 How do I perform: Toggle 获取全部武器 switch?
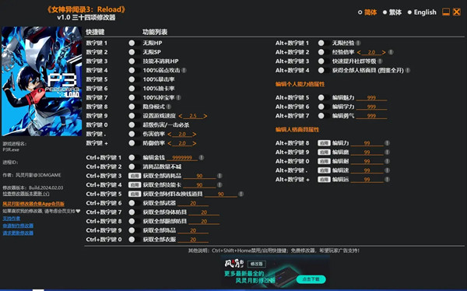[134, 203]
